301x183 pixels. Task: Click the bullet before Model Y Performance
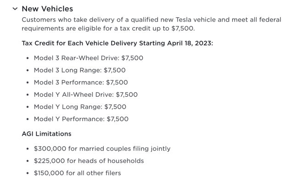point(28,119)
